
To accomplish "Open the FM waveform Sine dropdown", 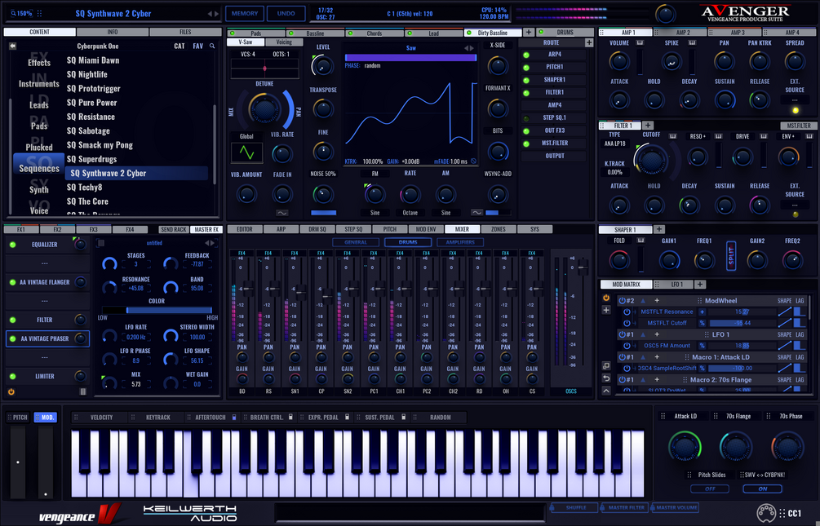I will point(375,213).
